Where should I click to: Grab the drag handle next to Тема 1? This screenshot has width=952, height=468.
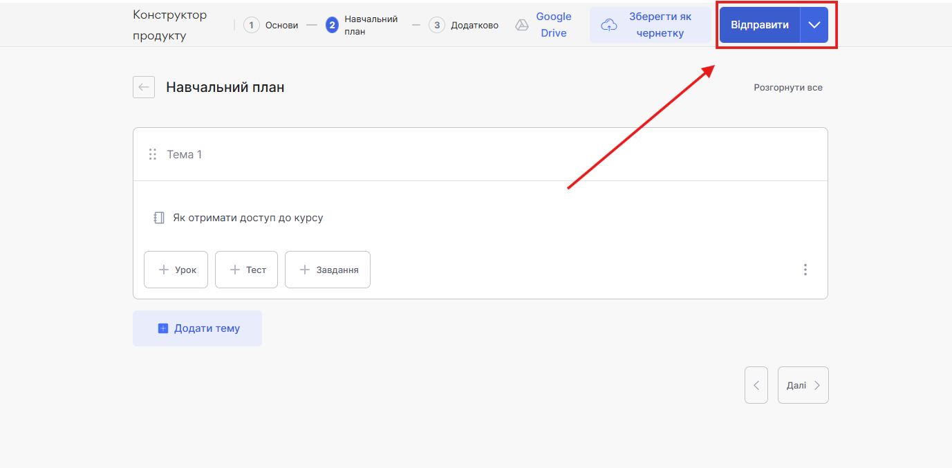tap(153, 154)
